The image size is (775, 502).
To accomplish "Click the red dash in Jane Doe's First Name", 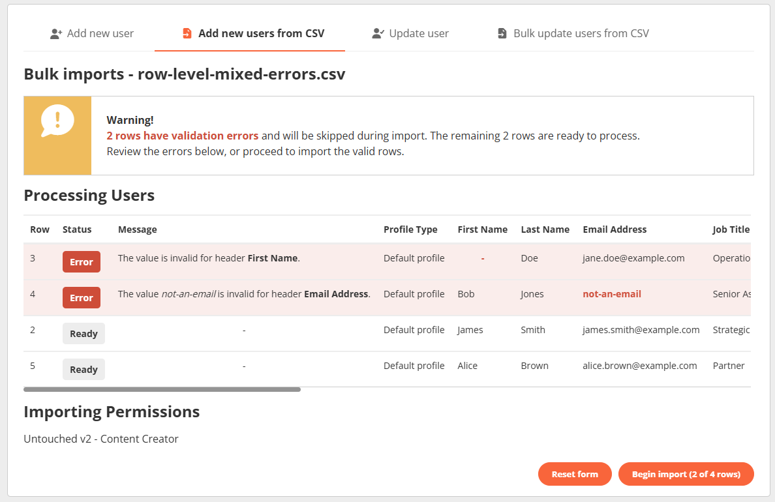I will pyautogui.click(x=482, y=258).
